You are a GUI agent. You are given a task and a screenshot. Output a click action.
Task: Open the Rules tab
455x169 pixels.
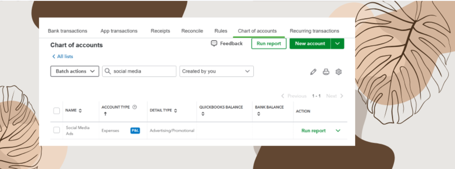(x=221, y=31)
